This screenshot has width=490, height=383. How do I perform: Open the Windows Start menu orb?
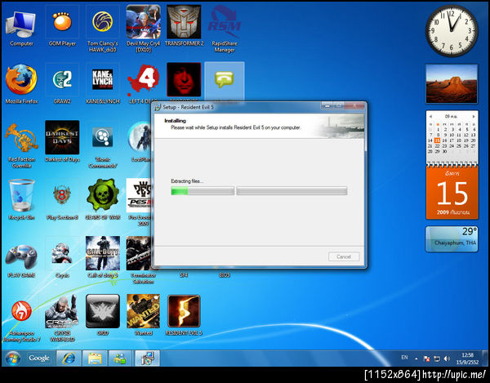click(x=12, y=358)
